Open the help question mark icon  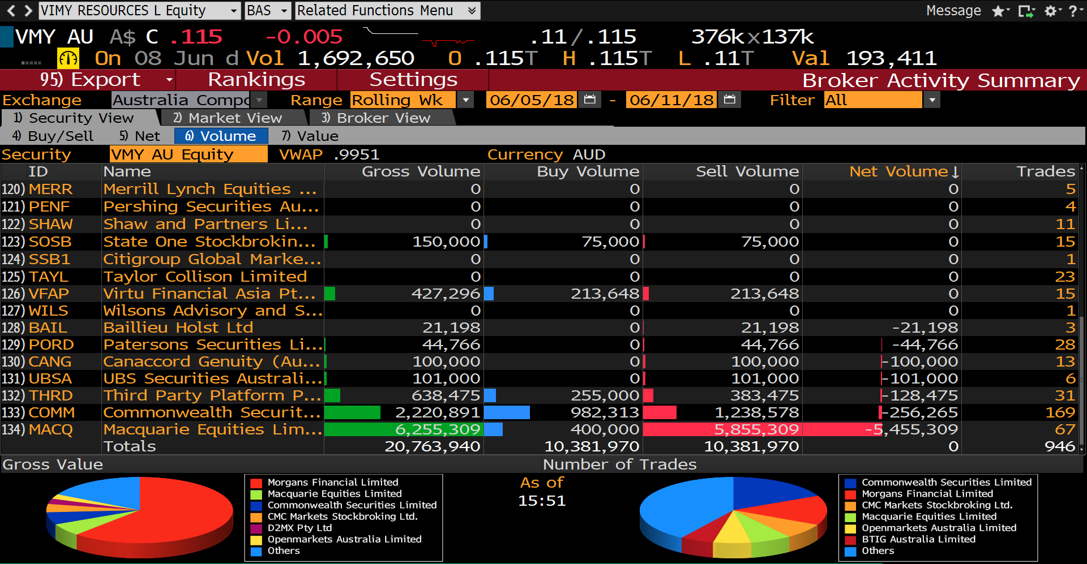(1073, 11)
